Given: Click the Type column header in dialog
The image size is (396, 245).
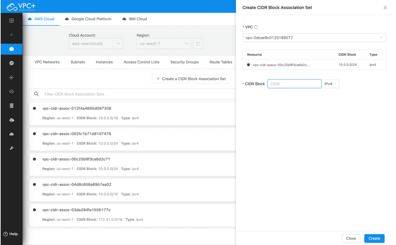Looking at the screenshot, I should (x=373, y=55).
